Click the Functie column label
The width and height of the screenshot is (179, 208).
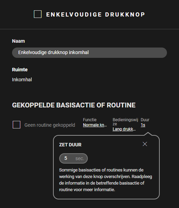[89, 119]
